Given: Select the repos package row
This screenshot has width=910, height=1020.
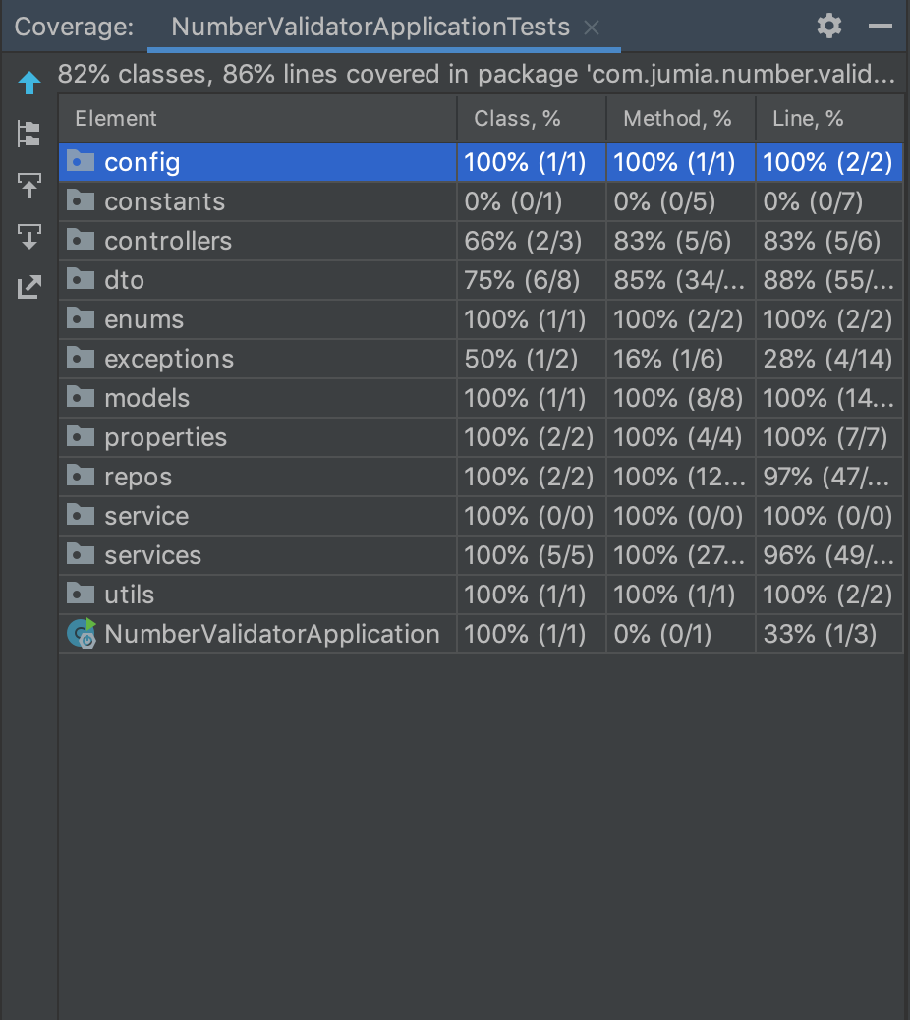Looking at the screenshot, I should tap(481, 477).
